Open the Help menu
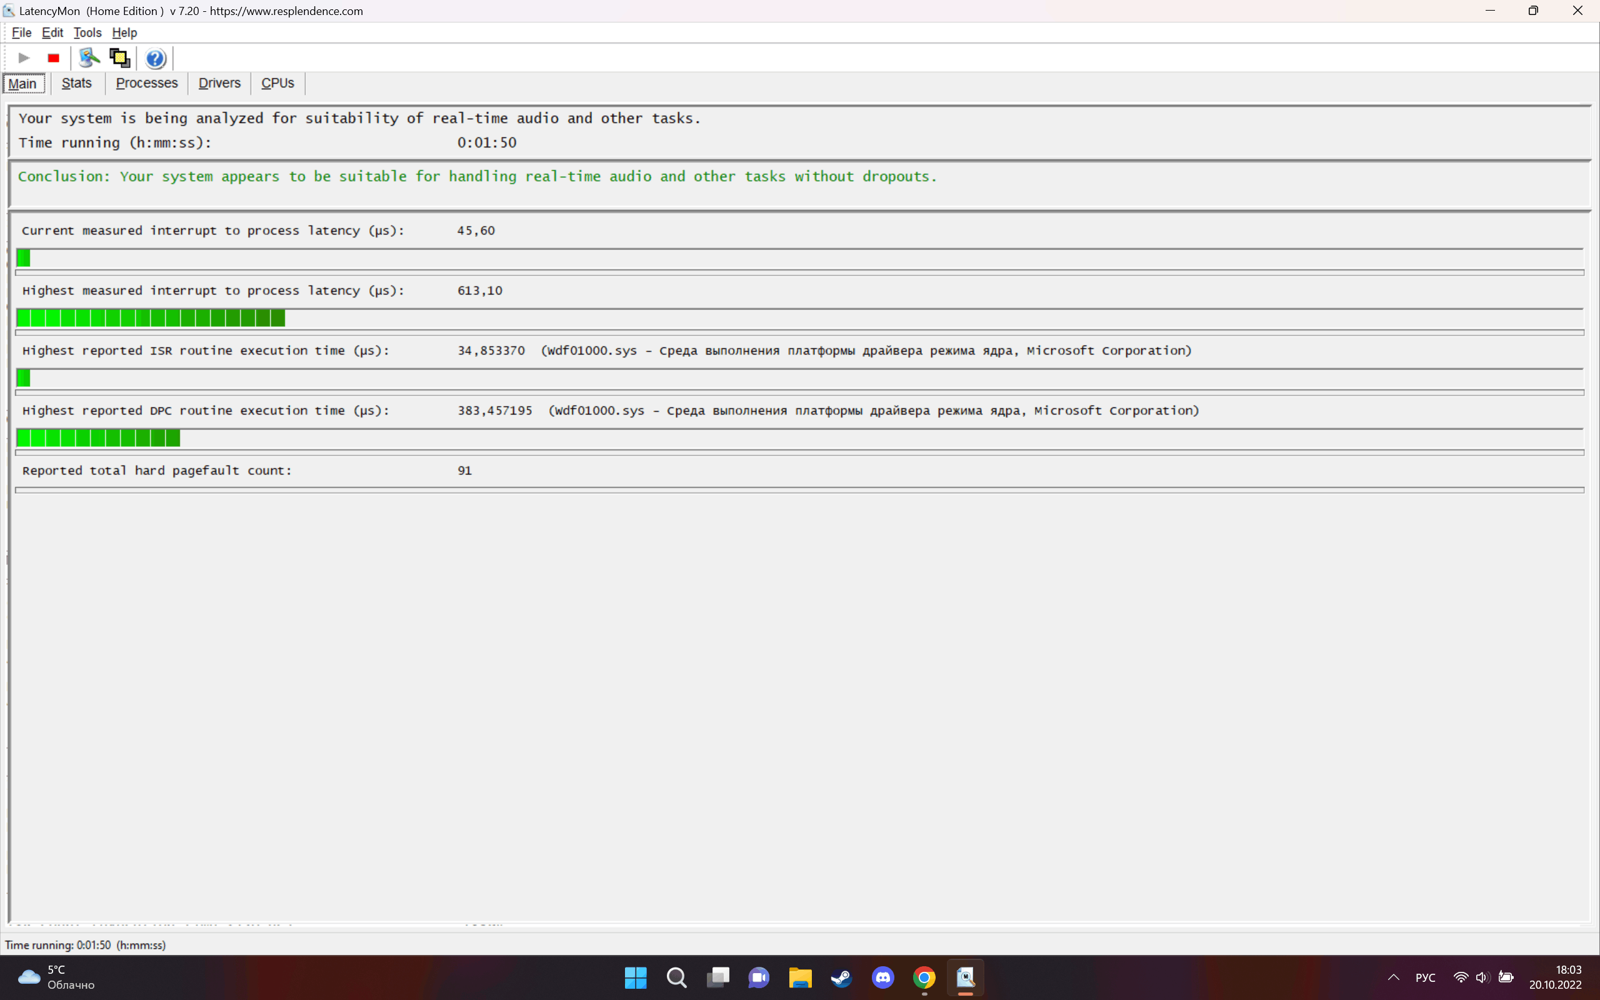The height and width of the screenshot is (1000, 1600). pyautogui.click(x=124, y=32)
